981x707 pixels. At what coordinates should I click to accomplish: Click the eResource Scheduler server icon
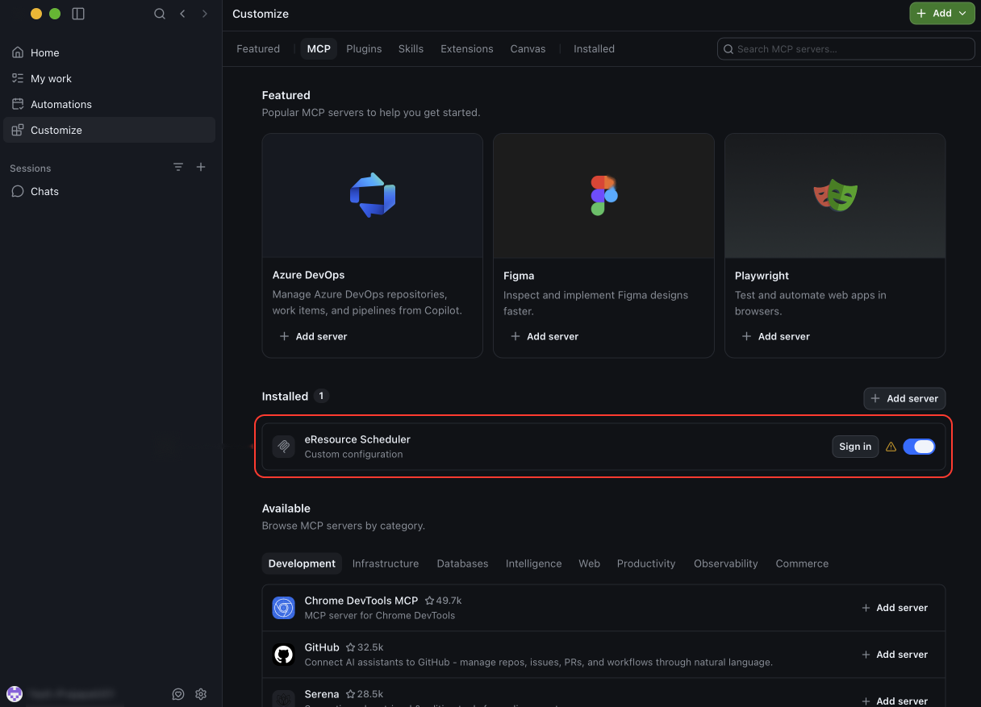(283, 447)
